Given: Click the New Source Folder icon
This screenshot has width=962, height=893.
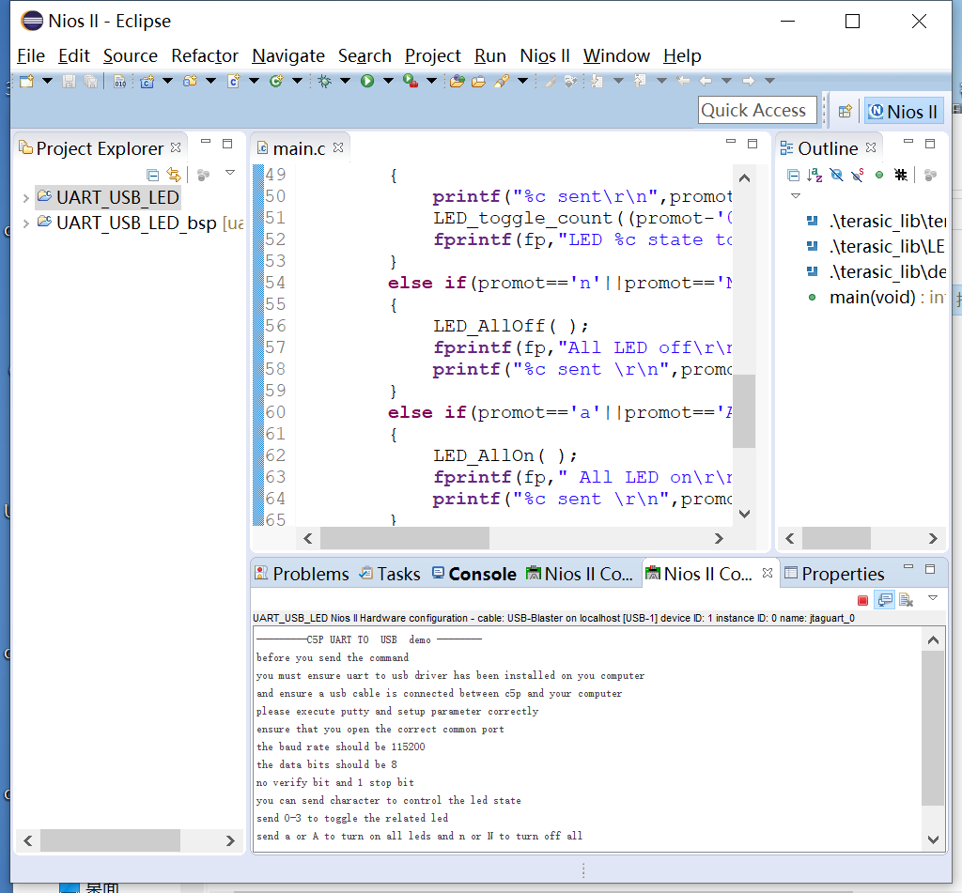Looking at the screenshot, I should (x=190, y=81).
